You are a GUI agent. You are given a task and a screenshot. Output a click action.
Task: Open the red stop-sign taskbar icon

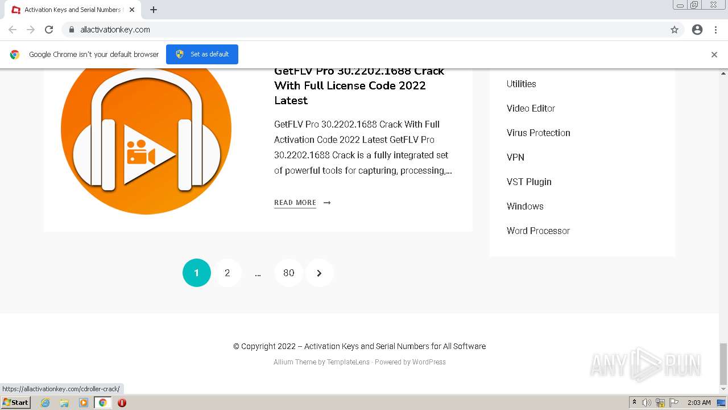[122, 403]
